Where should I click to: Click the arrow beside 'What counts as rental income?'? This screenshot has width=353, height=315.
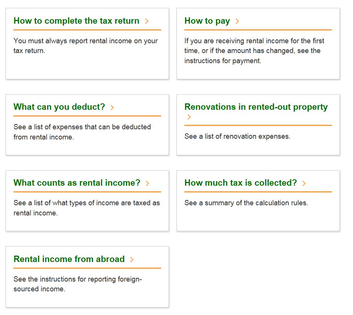(148, 183)
